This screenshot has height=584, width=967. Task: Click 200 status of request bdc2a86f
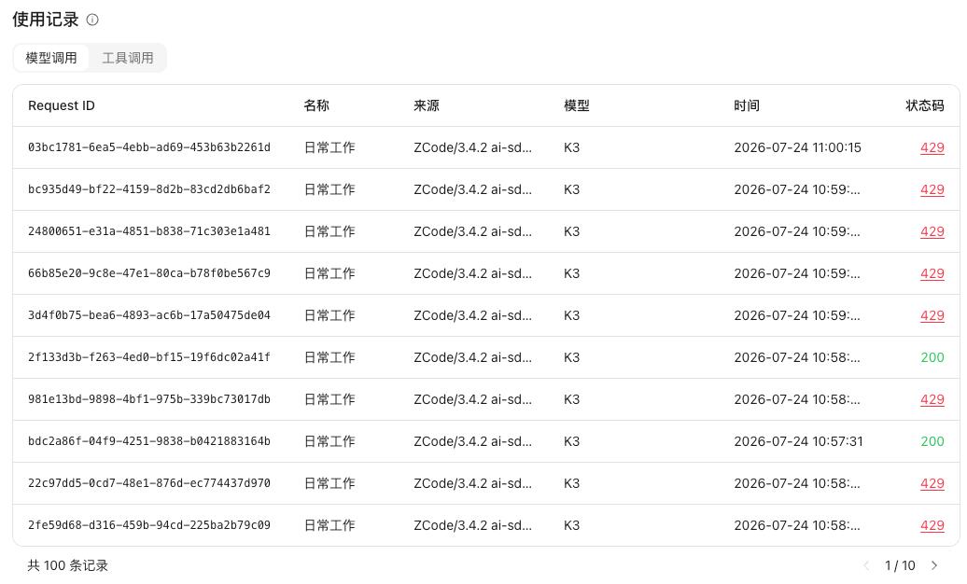[932, 441]
